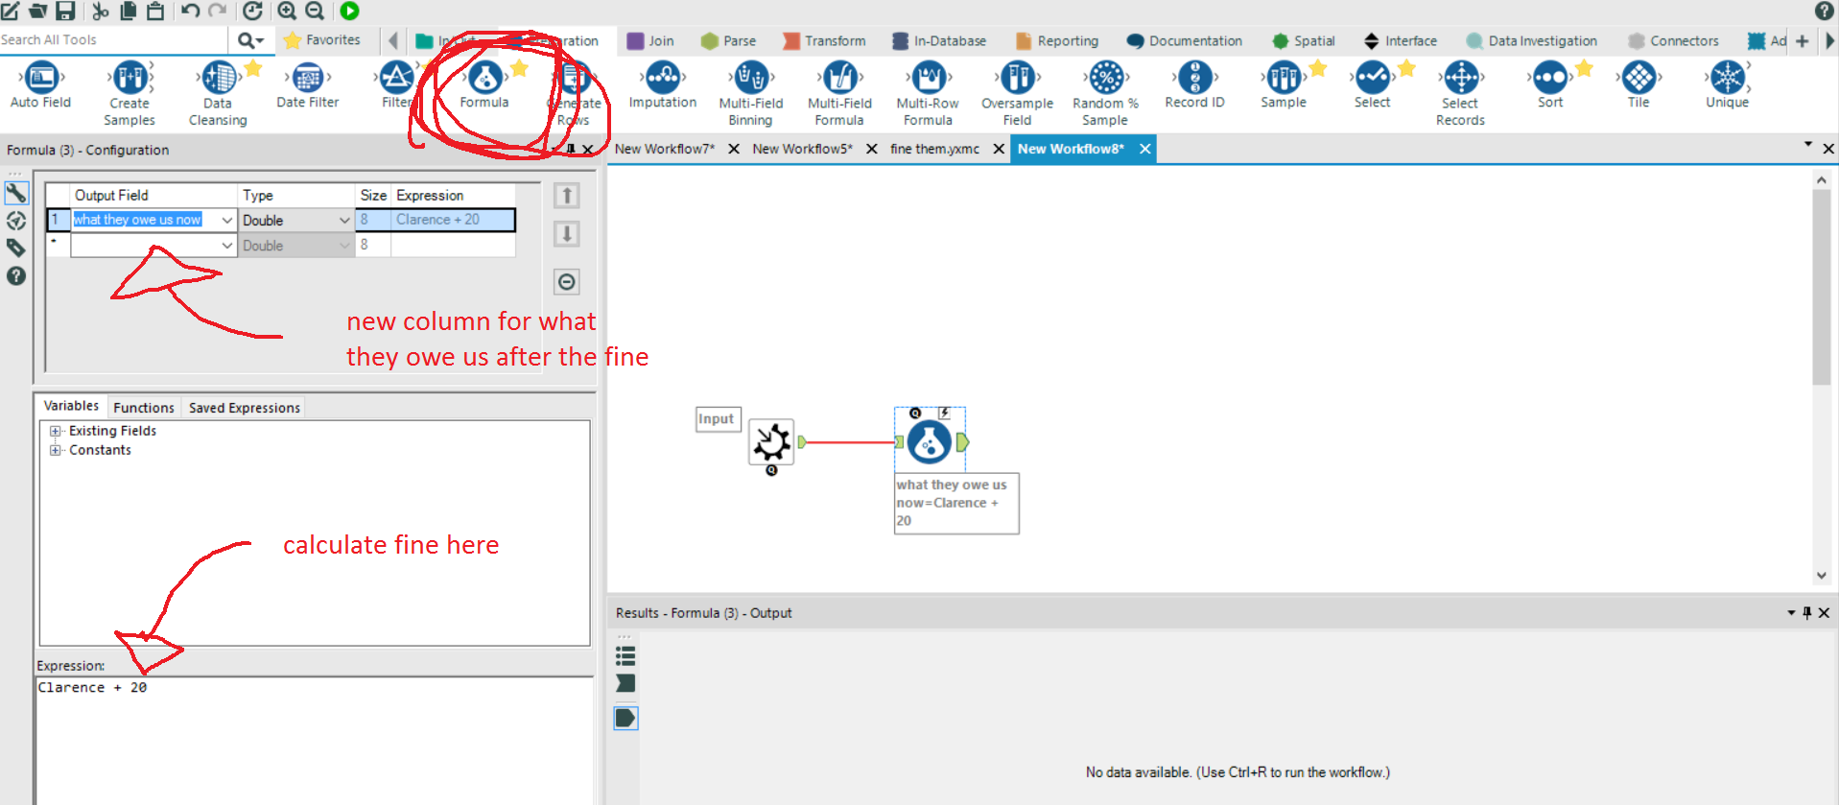Pick the Create Samples tool
This screenshot has height=805, width=1839.
(130, 93)
